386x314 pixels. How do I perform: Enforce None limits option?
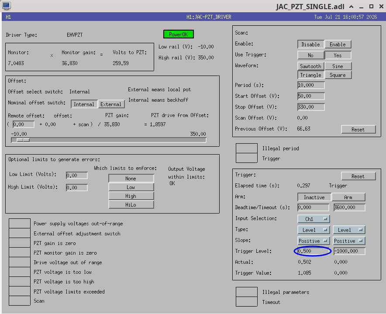pos(131,178)
